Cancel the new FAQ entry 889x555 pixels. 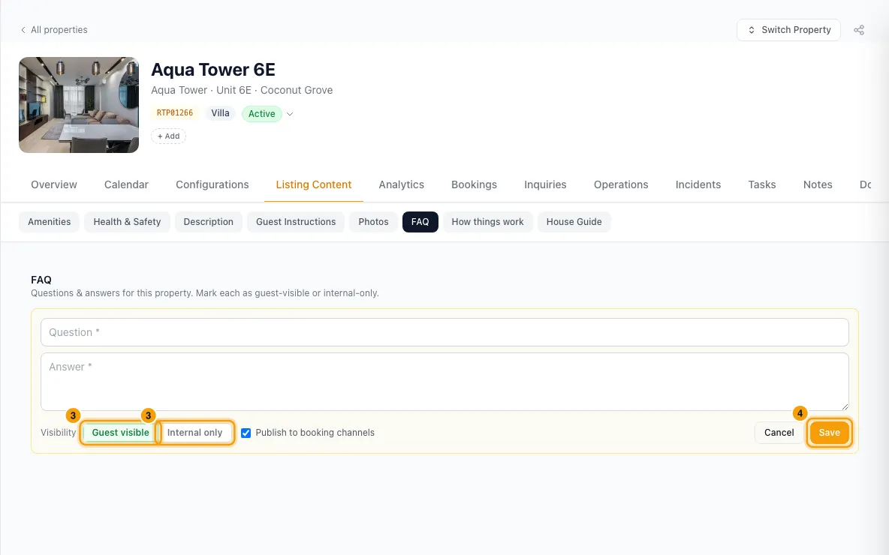coord(779,433)
